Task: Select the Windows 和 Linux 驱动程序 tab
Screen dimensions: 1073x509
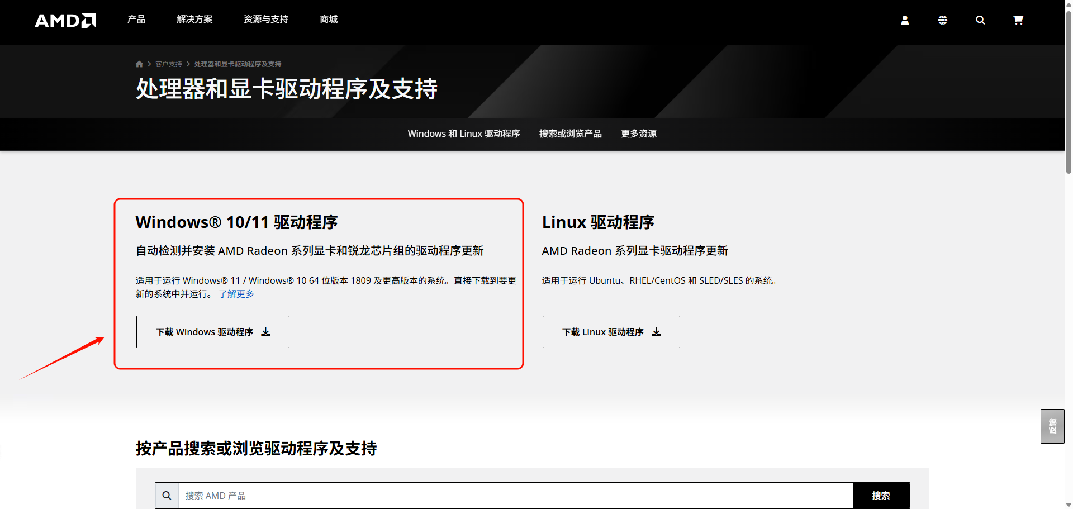Action: pos(464,134)
